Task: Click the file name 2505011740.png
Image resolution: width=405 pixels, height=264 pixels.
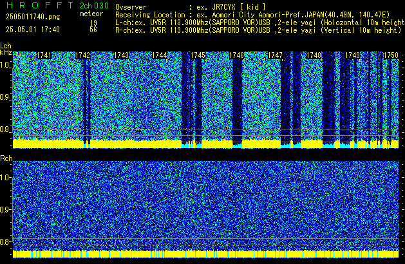Action: (x=33, y=17)
